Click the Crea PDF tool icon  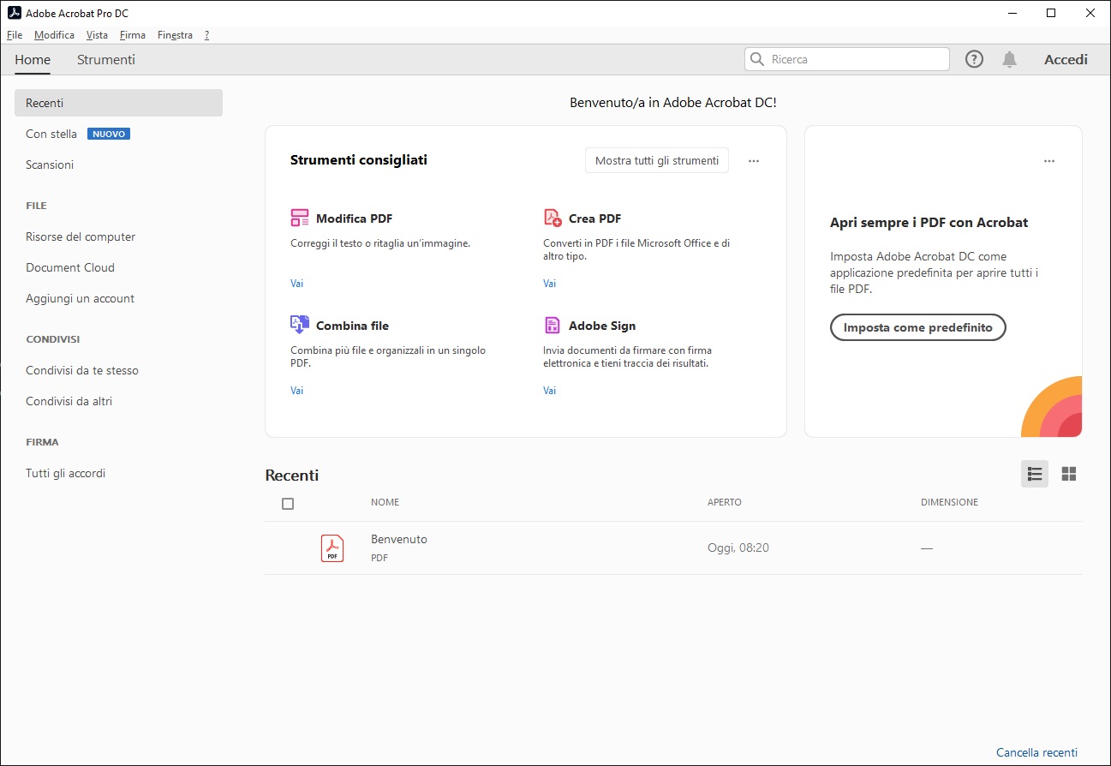click(553, 218)
